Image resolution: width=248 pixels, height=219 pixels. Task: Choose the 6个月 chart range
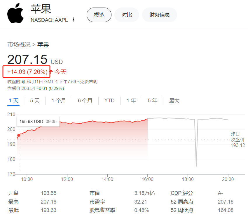tap(85, 100)
